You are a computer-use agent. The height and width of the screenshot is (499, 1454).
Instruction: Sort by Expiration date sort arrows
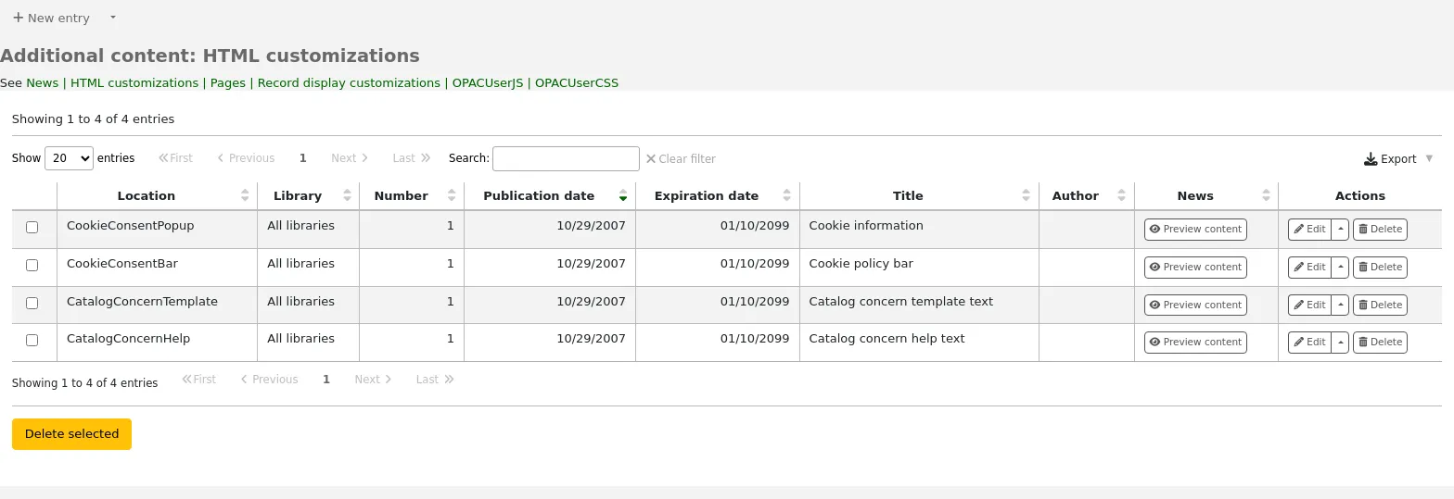pyautogui.click(x=786, y=195)
